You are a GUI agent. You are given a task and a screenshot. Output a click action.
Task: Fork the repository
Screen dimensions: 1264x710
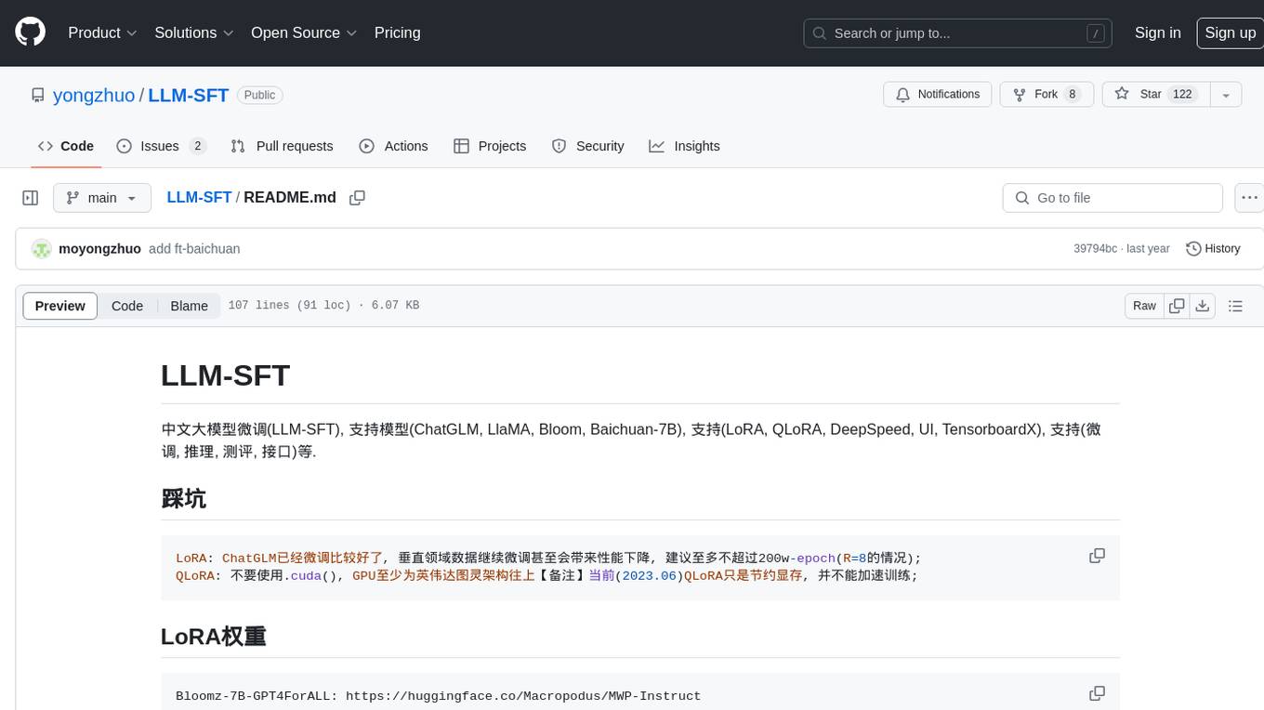click(x=1047, y=95)
